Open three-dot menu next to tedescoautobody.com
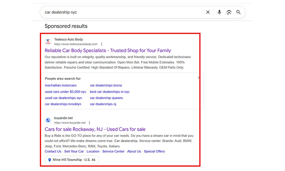Screen dimensions: 285x171 click(101, 44)
